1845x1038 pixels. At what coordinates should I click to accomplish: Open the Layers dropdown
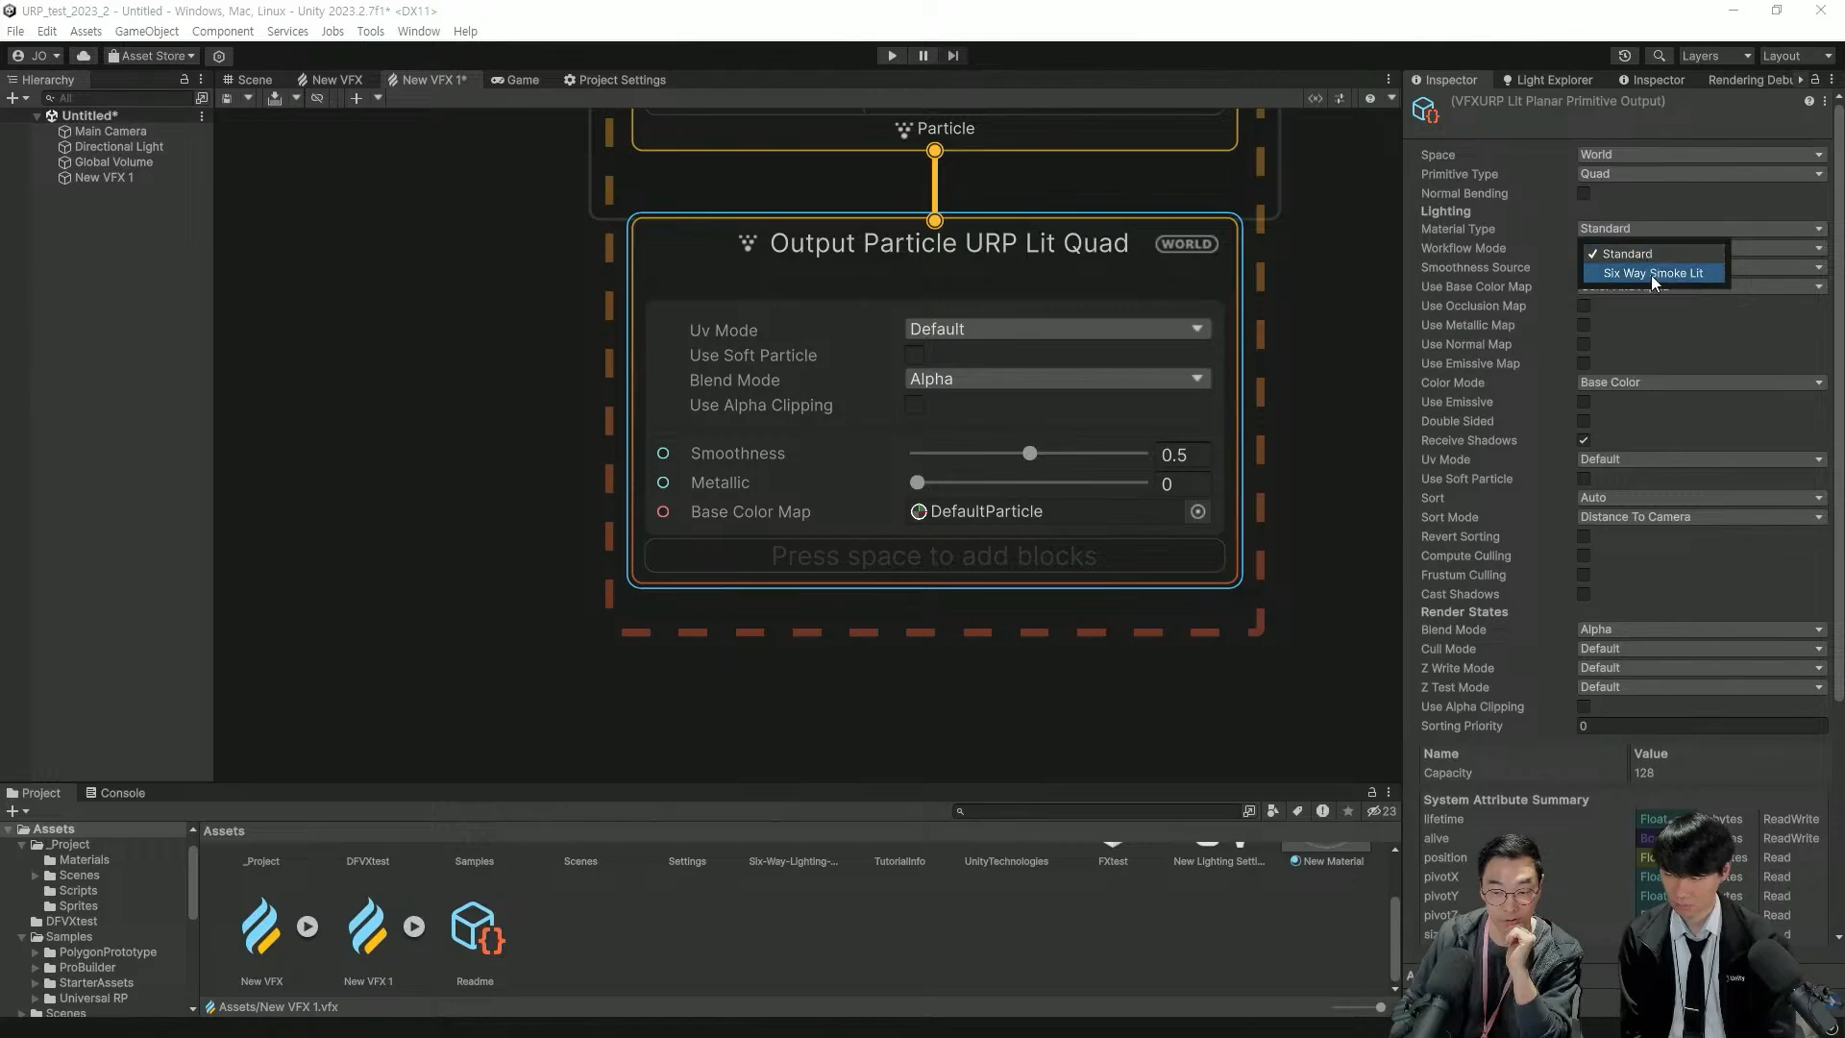(x=1716, y=56)
